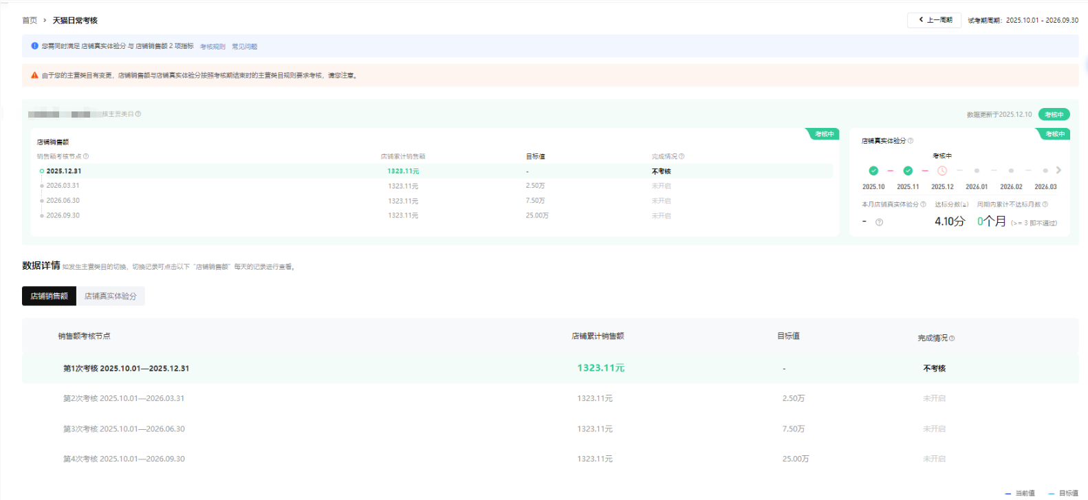The height and width of the screenshot is (500, 1088).
Task: Click the blue info icon in notice banner
Action: 34,46
